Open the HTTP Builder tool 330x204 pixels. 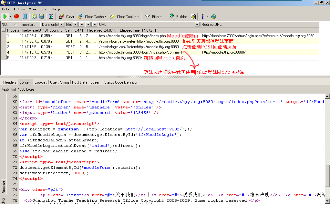pyautogui.click(x=178, y=16)
